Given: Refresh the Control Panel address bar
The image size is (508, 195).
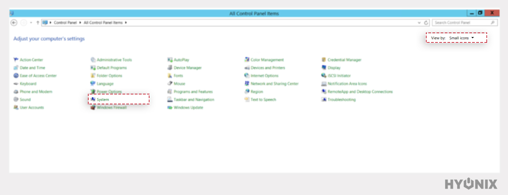Looking at the screenshot, I should (426, 23).
